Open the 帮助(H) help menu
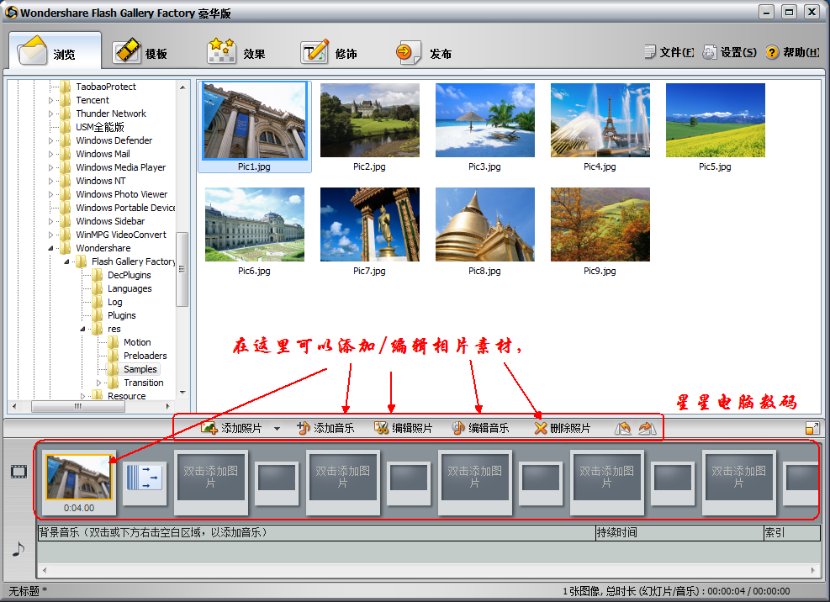Screen dimensions: 830x602 pyautogui.click(x=792, y=52)
